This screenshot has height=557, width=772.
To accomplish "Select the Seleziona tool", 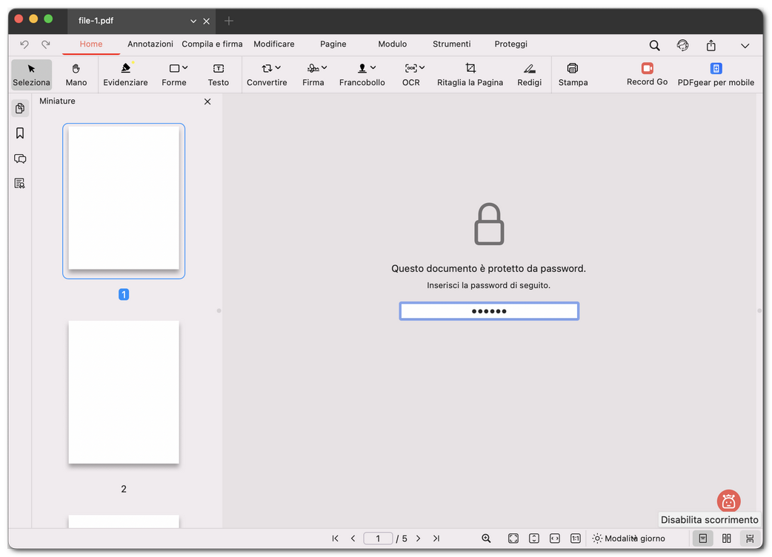I will click(30, 74).
